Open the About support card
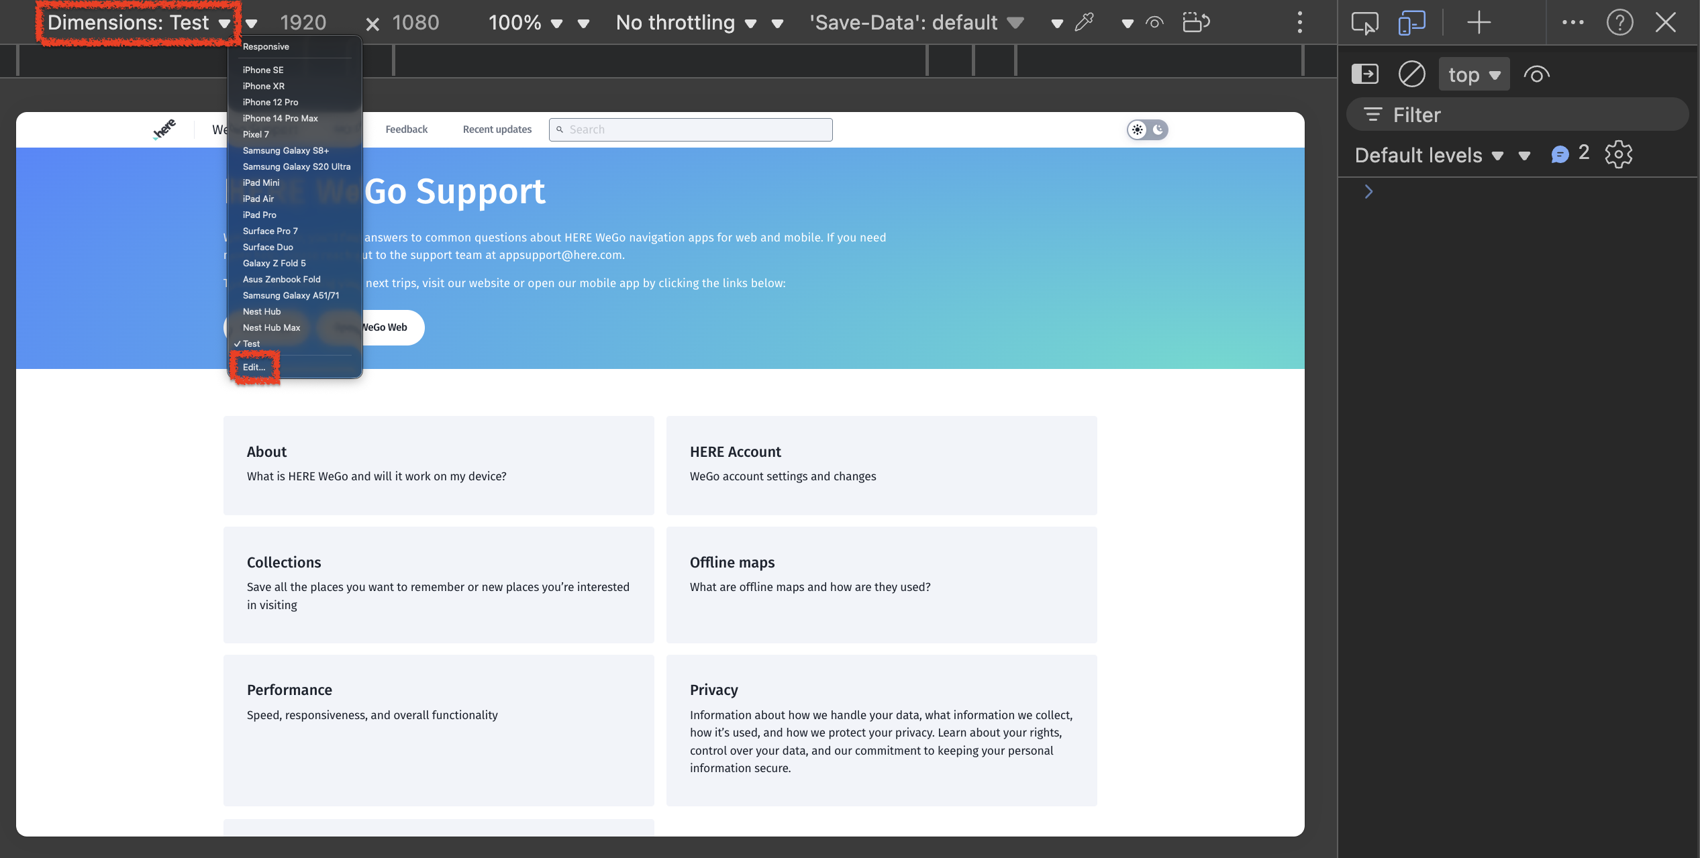Image resolution: width=1700 pixels, height=858 pixels. [438, 465]
